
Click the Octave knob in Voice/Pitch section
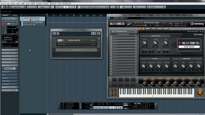[x=145, y=43]
